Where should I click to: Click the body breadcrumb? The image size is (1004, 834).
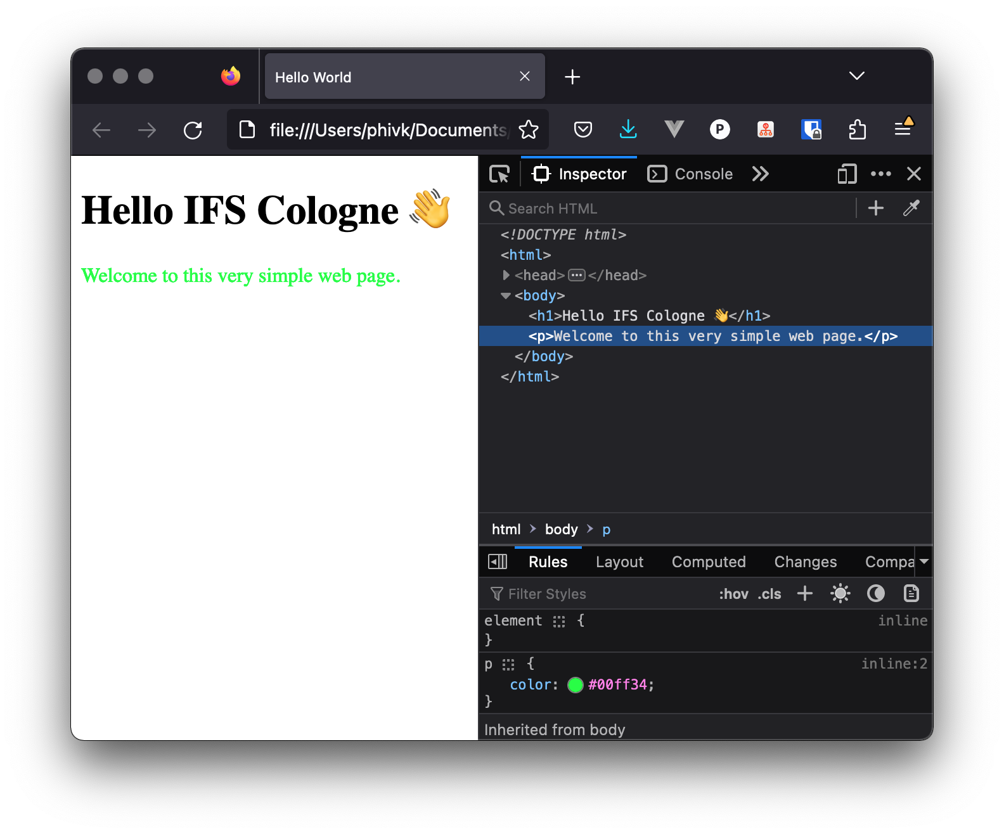click(562, 529)
